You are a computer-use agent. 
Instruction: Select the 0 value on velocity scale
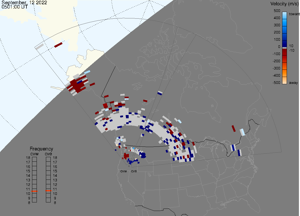(279, 47)
